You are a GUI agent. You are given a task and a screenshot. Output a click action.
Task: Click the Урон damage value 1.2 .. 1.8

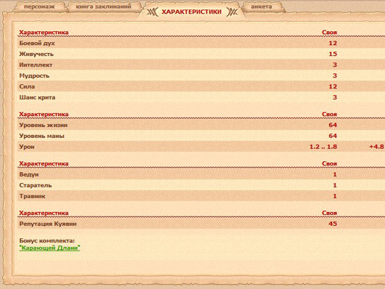(323, 147)
